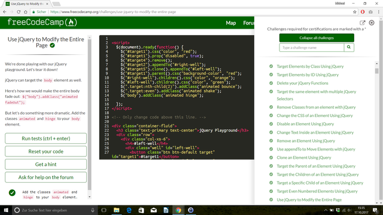Open Use jQuery to Modify the Entire Page link
Viewport: 383px width, 215px height.
(309, 199)
